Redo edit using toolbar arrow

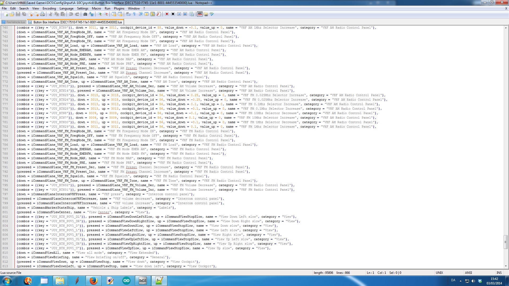[77, 14]
